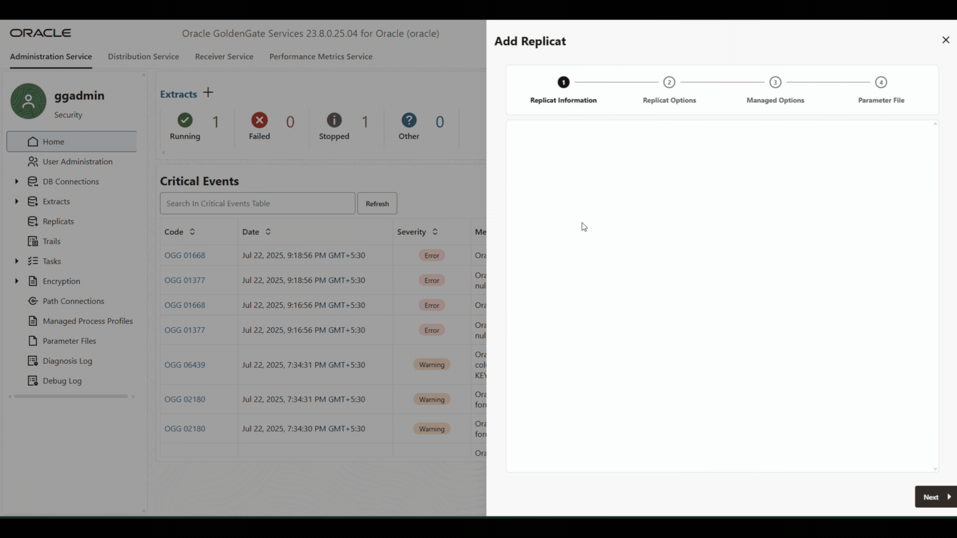This screenshot has width=957, height=538.
Task: Click the Search In Critical Events field
Action: click(257, 204)
